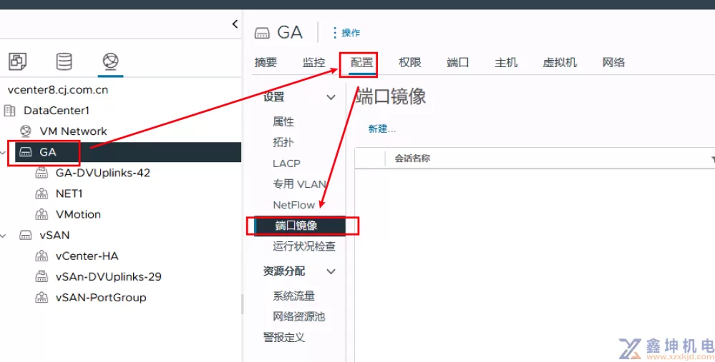Image resolution: width=715 pixels, height=362 pixels.
Task: Open the 操作 actions menu
Action: coord(351,33)
